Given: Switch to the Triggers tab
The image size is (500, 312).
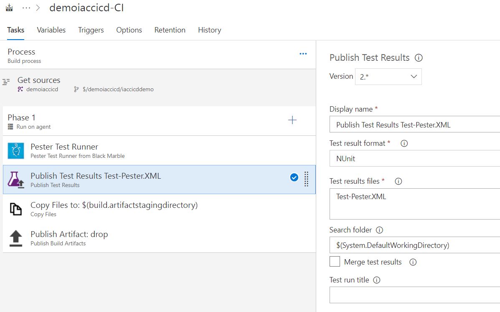Looking at the screenshot, I should coord(91,30).
